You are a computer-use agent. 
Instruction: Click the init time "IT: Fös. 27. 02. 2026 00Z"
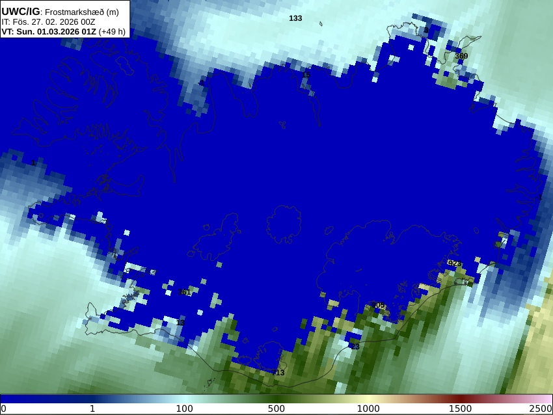pos(48,21)
